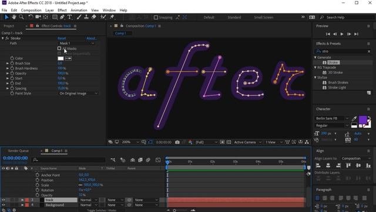Click the About link for Stroke
The width and height of the screenshot is (376, 212).
[x=92, y=38]
